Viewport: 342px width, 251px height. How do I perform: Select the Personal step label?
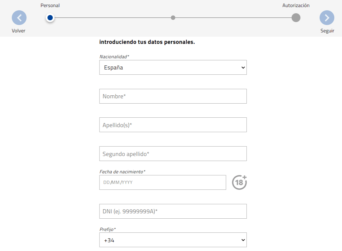pos(50,5)
